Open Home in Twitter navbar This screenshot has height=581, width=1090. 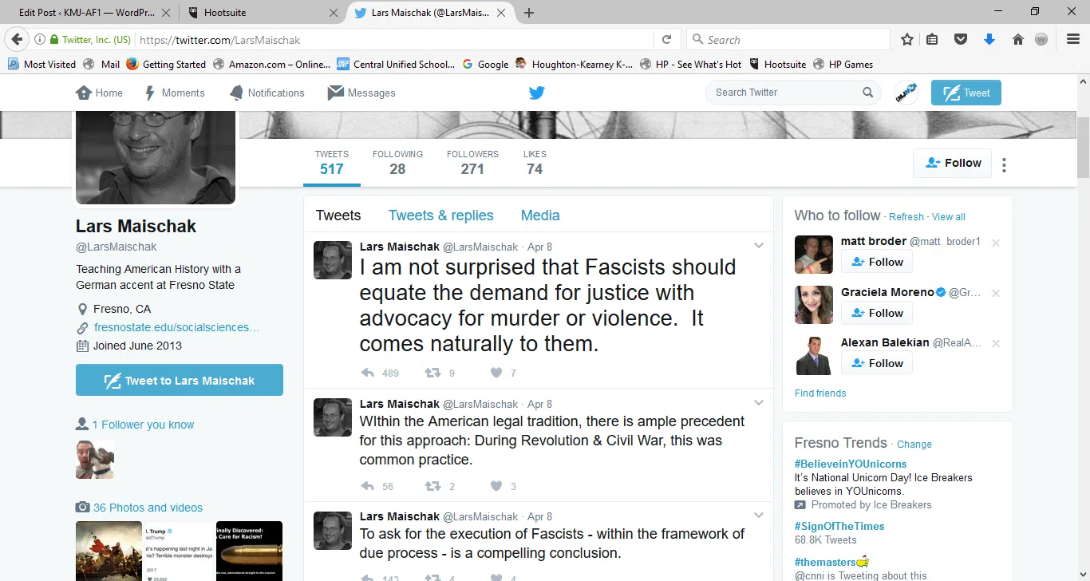point(100,93)
